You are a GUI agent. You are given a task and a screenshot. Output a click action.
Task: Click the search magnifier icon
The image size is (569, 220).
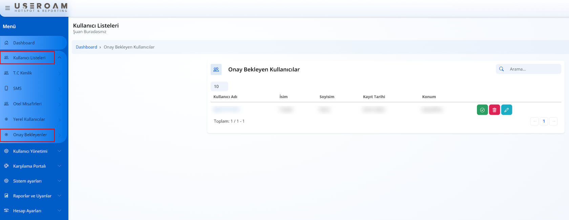tap(502, 69)
